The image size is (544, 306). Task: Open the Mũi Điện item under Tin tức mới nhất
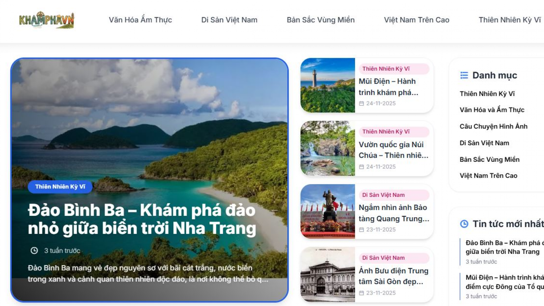point(504,282)
